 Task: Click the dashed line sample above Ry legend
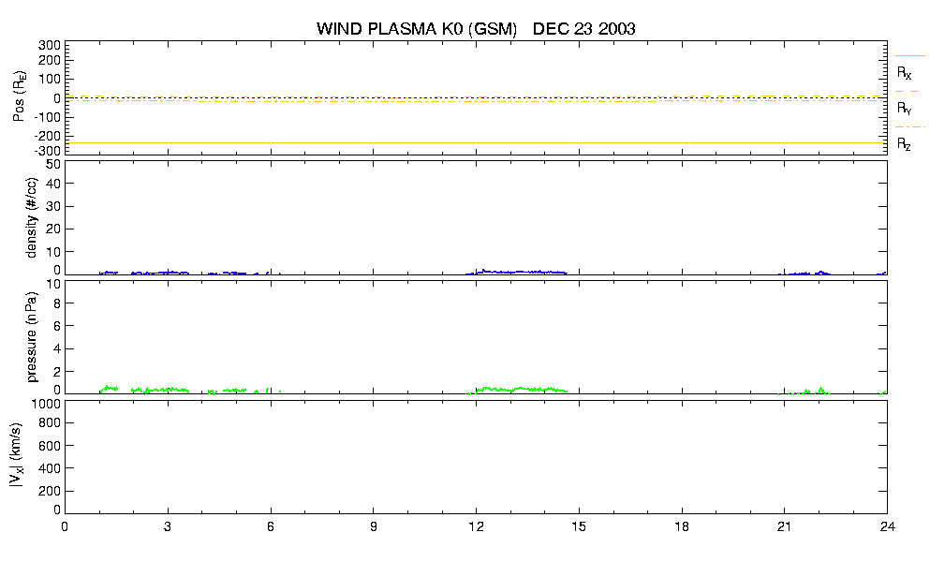(909, 92)
